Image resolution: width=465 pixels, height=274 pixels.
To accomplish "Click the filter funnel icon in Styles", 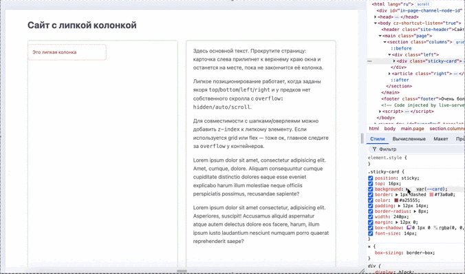I will (x=375, y=149).
